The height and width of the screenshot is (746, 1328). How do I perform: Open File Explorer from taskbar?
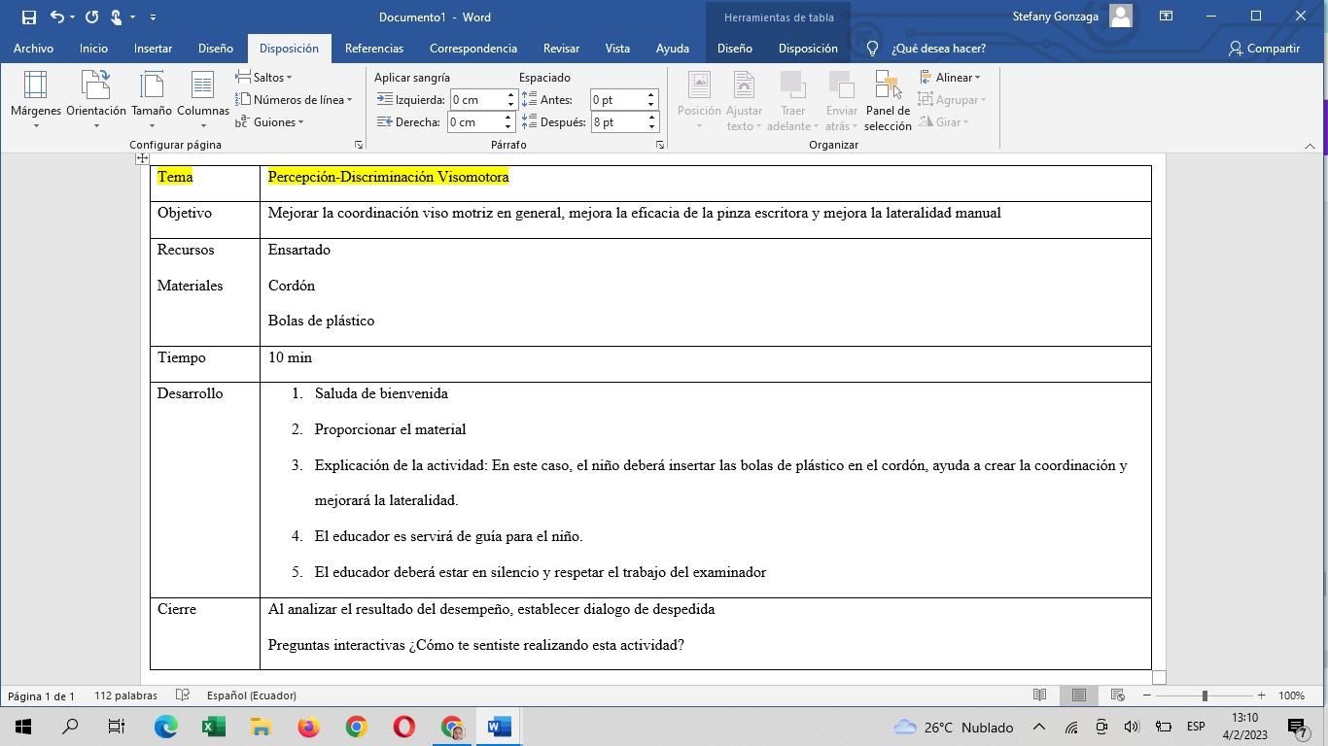[x=262, y=727]
